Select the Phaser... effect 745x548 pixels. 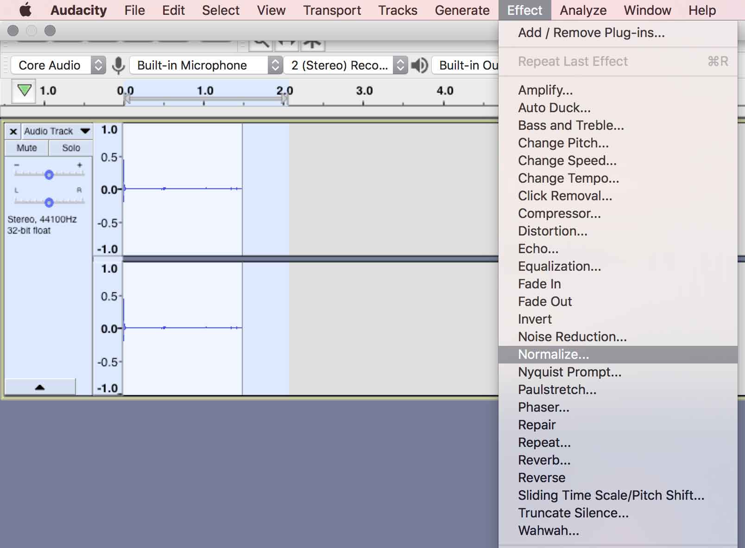tap(618, 407)
